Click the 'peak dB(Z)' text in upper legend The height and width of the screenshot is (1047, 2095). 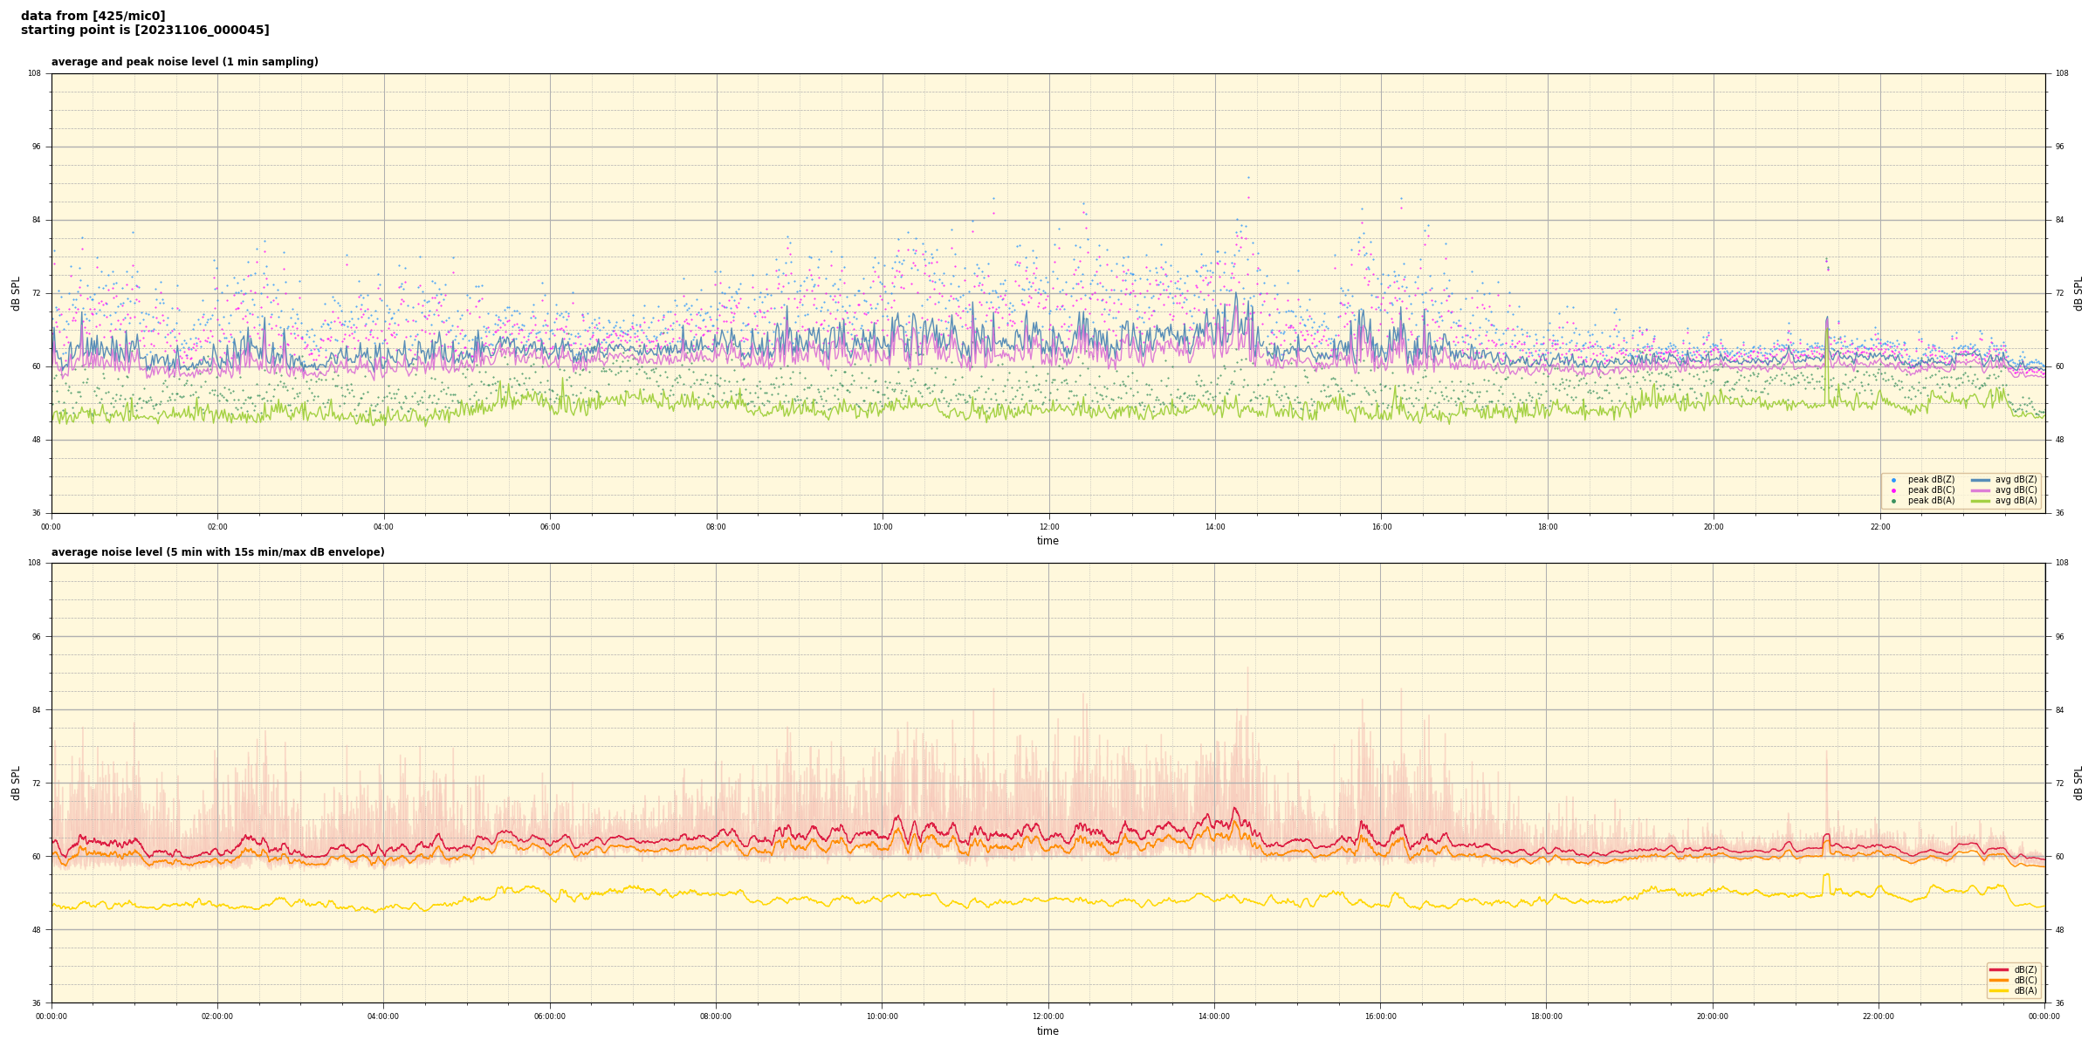pyautogui.click(x=1931, y=480)
